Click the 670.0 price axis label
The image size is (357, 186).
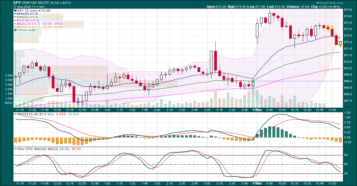point(348,68)
